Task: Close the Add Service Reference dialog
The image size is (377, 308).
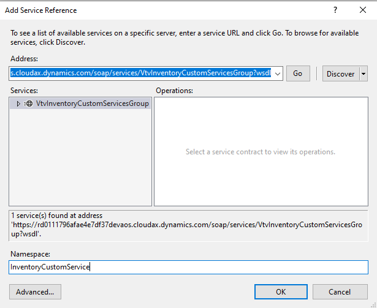Action: coord(363,10)
